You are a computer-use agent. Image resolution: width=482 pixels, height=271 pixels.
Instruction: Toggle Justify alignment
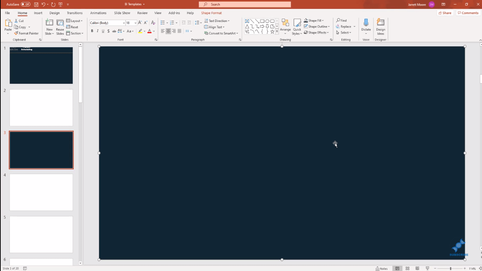(180, 31)
